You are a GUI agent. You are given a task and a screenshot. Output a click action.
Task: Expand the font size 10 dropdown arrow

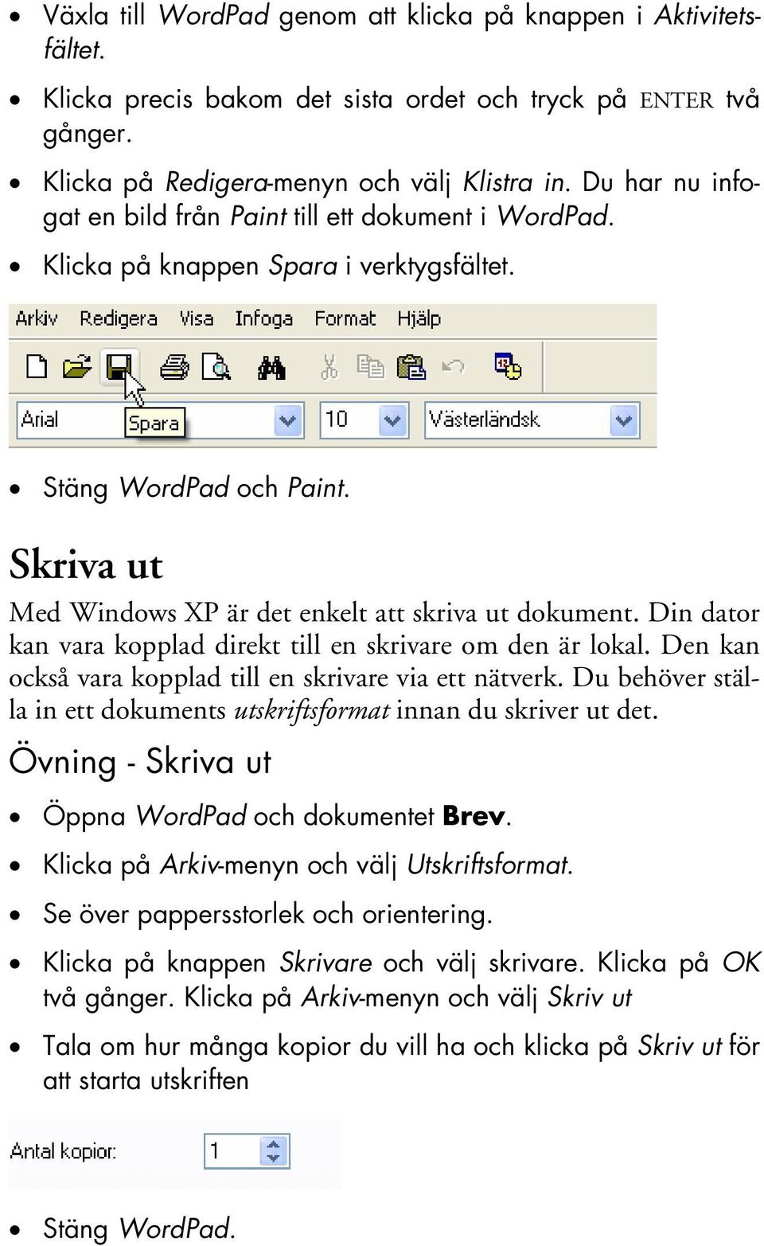coord(392,420)
